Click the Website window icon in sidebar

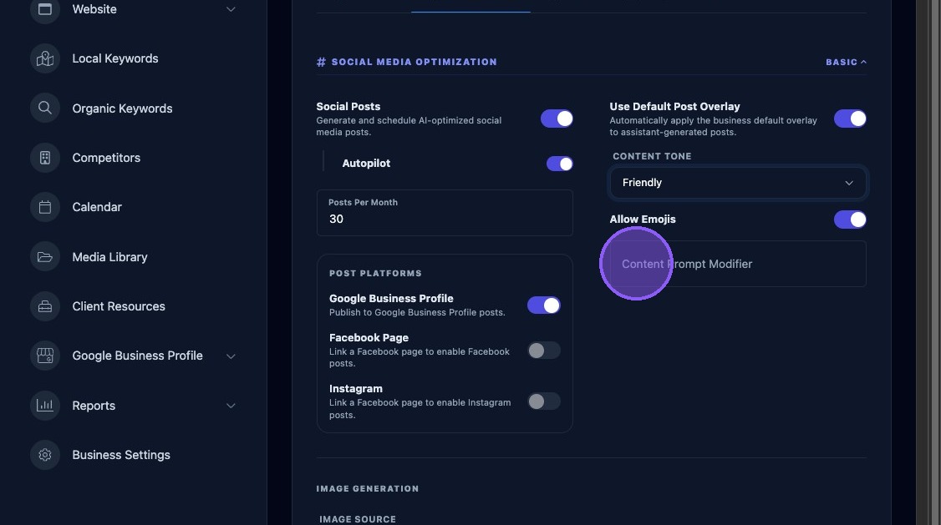45,9
